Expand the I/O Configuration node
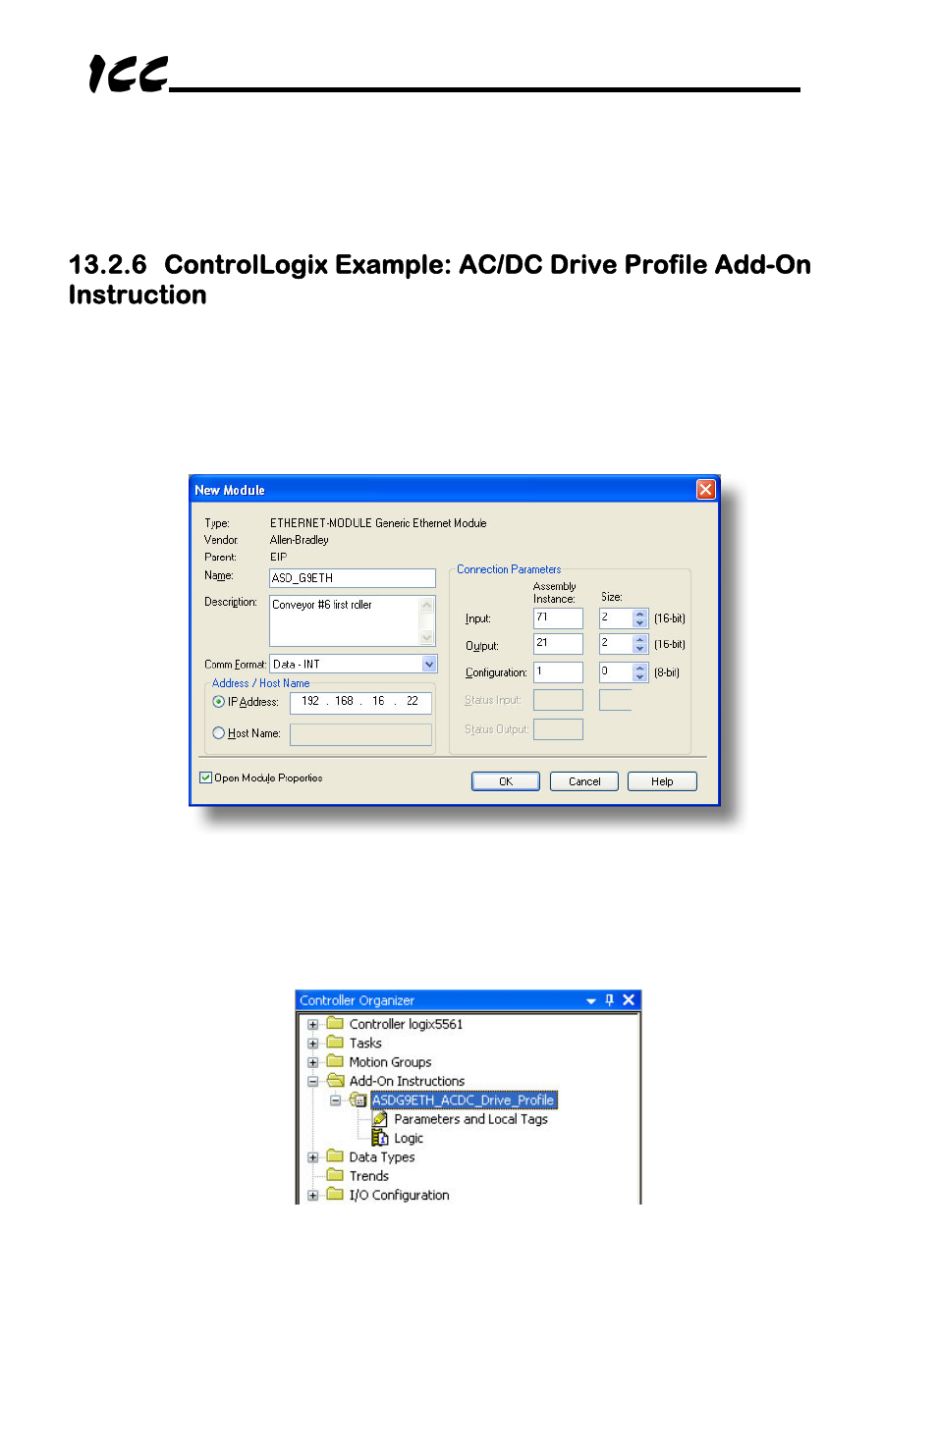 [x=312, y=1195]
